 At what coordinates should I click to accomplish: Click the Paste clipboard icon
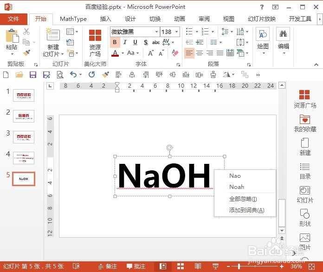coord(12,36)
